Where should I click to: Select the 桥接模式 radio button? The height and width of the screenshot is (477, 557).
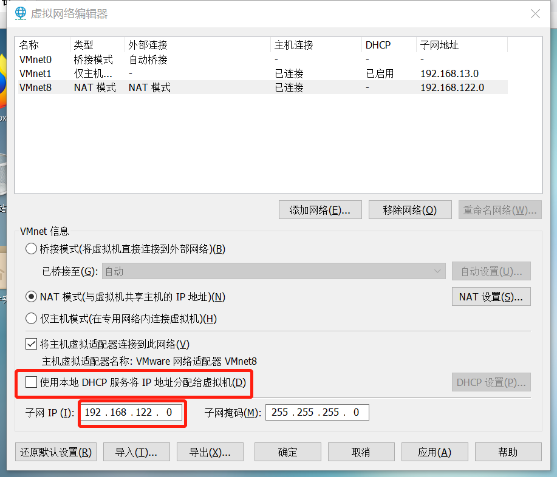31,249
